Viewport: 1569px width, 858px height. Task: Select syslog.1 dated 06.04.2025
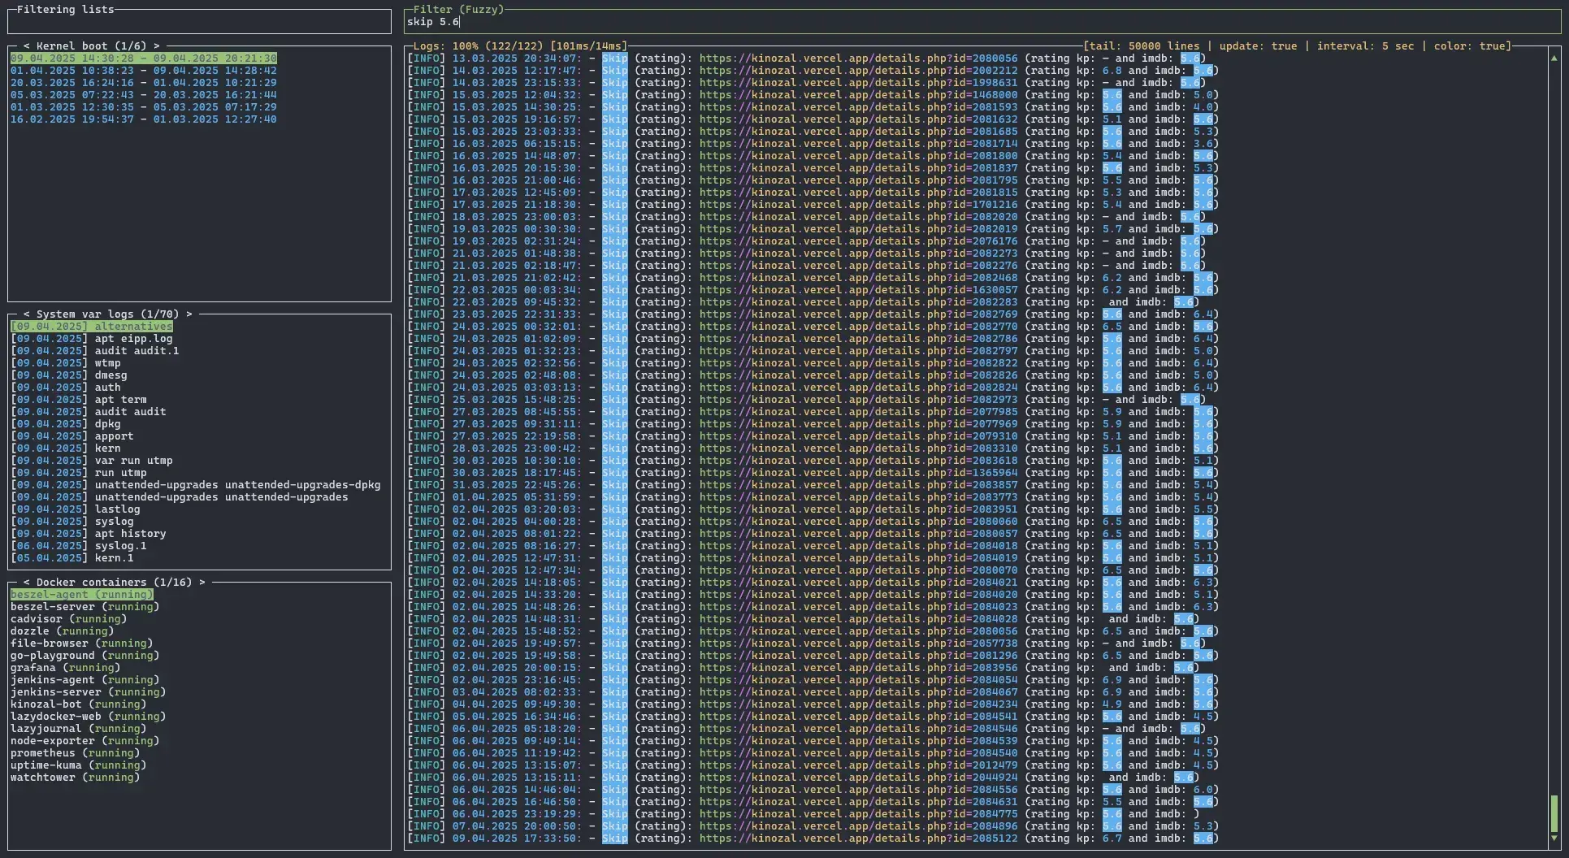pos(79,546)
